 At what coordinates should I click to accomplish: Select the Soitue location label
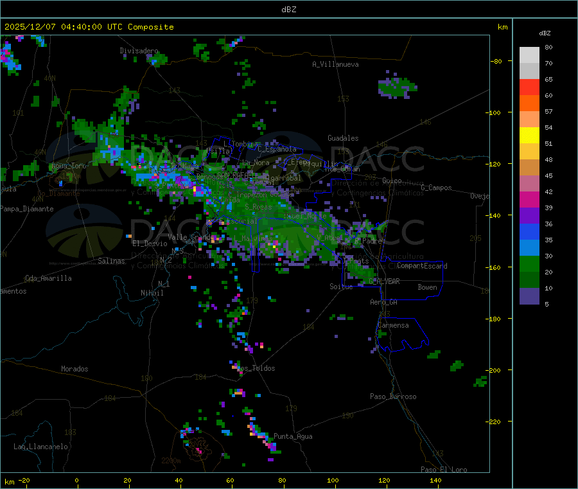click(x=341, y=287)
